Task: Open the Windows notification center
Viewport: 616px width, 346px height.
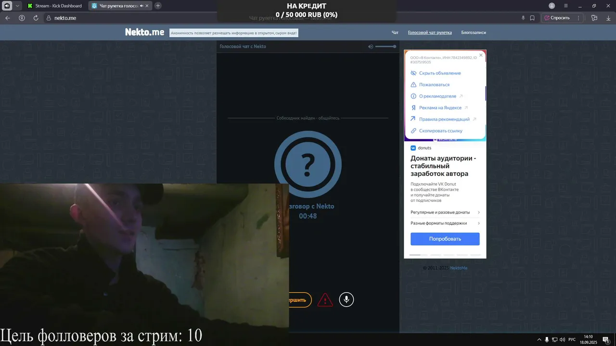Action: (606, 340)
